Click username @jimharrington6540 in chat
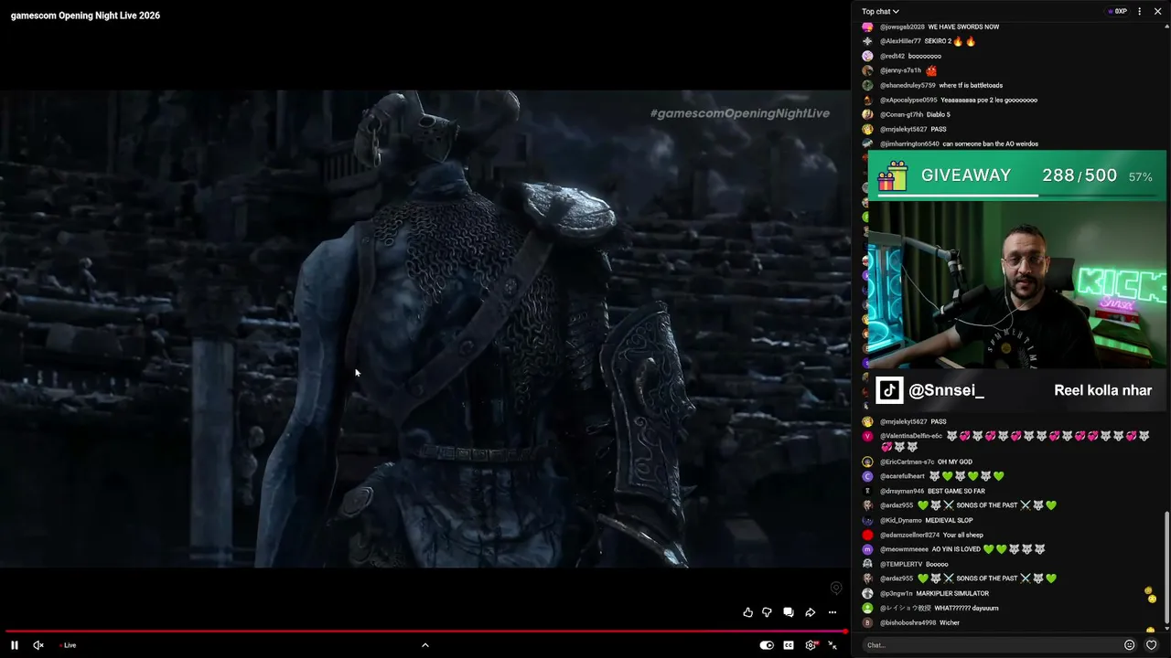The height and width of the screenshot is (658, 1171). coord(909,143)
